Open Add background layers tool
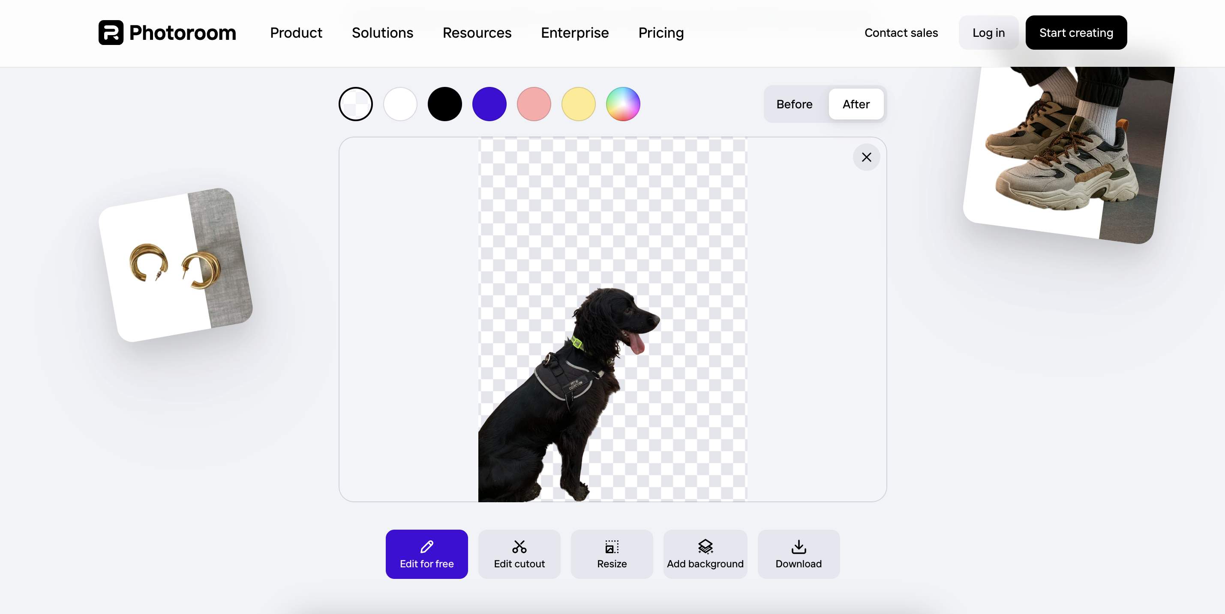 705,554
